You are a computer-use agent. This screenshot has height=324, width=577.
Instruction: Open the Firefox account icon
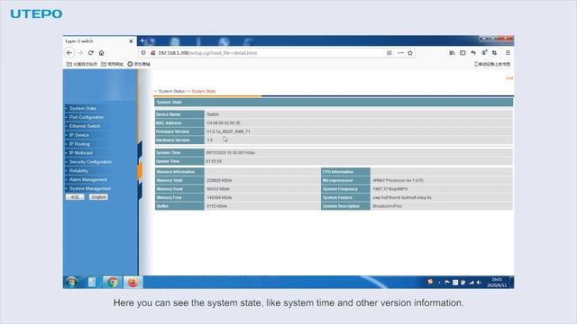pyautogui.click(x=484, y=53)
